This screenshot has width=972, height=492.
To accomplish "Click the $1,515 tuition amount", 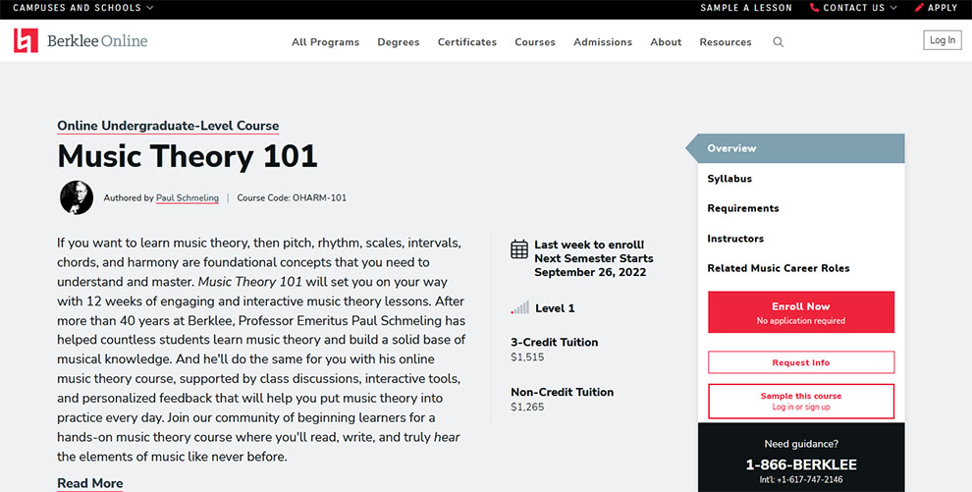I will coord(527,357).
